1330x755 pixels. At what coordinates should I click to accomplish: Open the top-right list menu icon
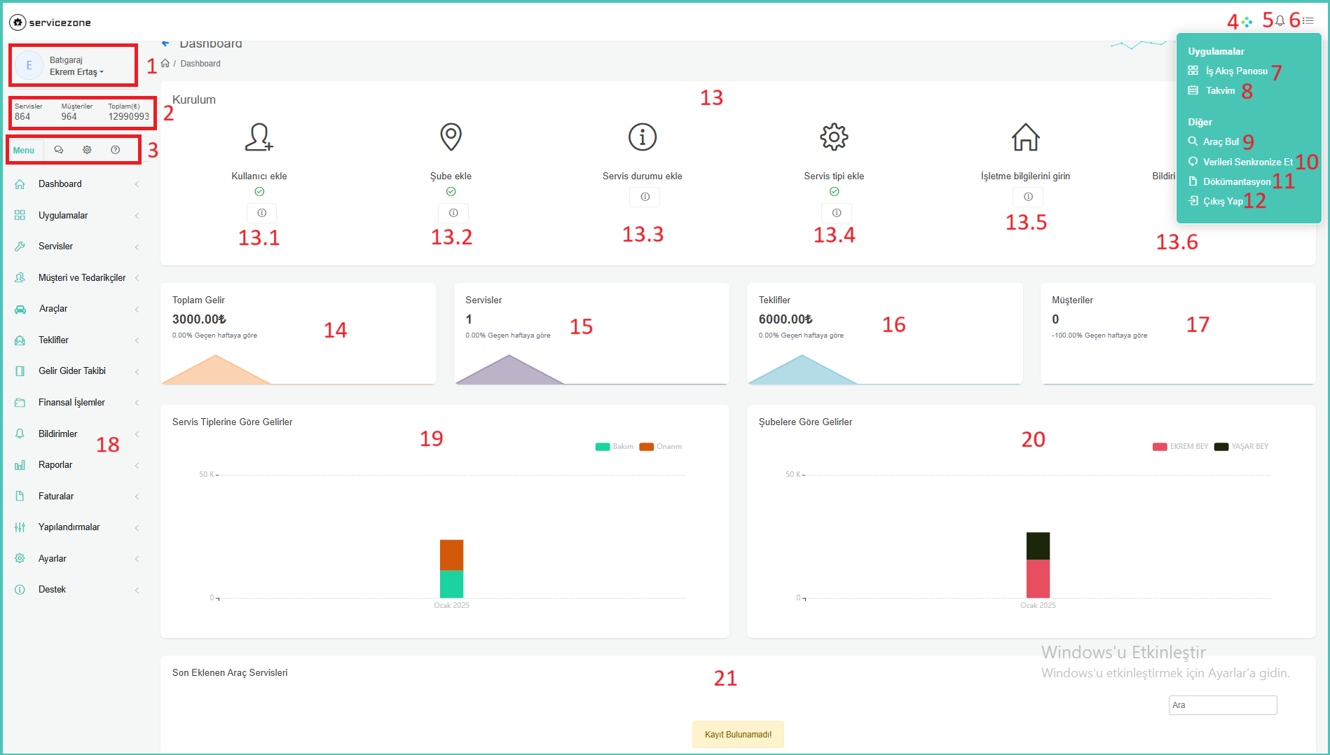[1308, 21]
